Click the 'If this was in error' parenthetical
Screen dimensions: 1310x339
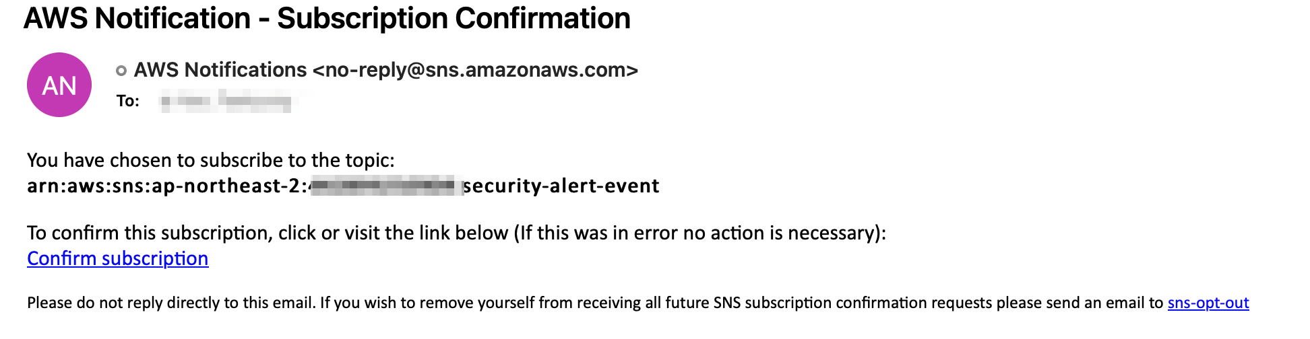700,233
